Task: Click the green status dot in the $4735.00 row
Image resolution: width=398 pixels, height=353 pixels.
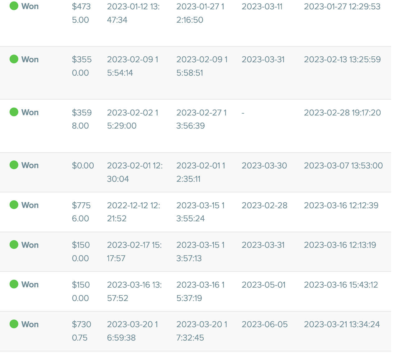Action: pos(14,6)
